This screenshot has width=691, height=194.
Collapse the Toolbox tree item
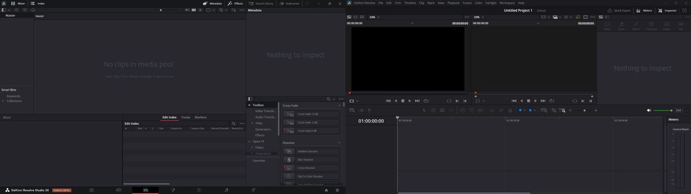pos(249,105)
